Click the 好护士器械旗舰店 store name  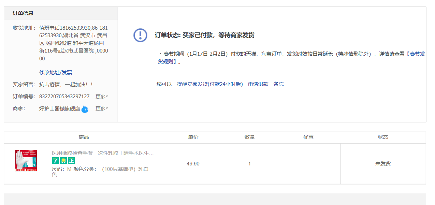pyautogui.click(x=59, y=108)
